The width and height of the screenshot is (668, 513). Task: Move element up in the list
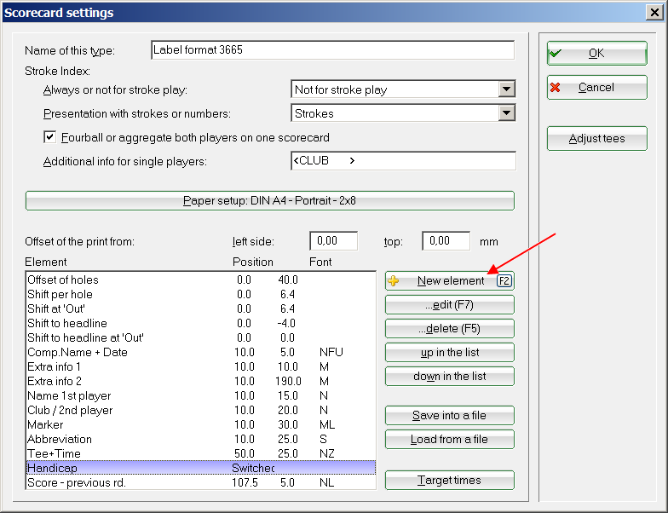tap(449, 352)
